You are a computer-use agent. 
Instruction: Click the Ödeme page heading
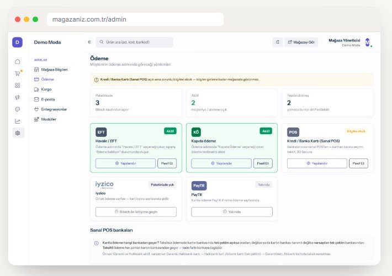click(x=99, y=59)
